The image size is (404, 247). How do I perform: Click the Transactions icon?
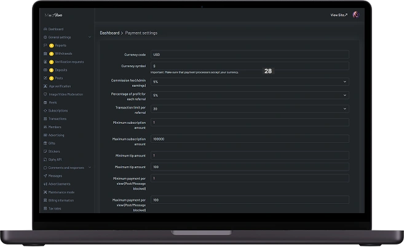(x=46, y=119)
